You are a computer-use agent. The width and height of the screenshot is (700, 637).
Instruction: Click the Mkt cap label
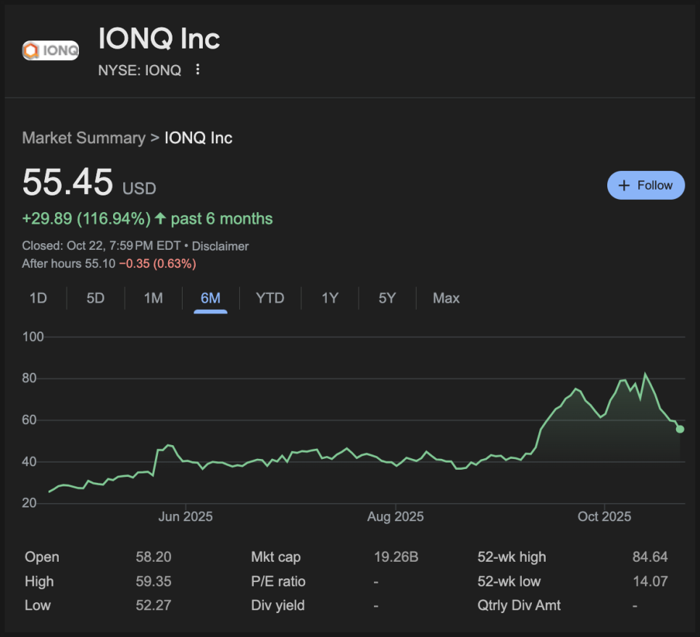(x=275, y=557)
